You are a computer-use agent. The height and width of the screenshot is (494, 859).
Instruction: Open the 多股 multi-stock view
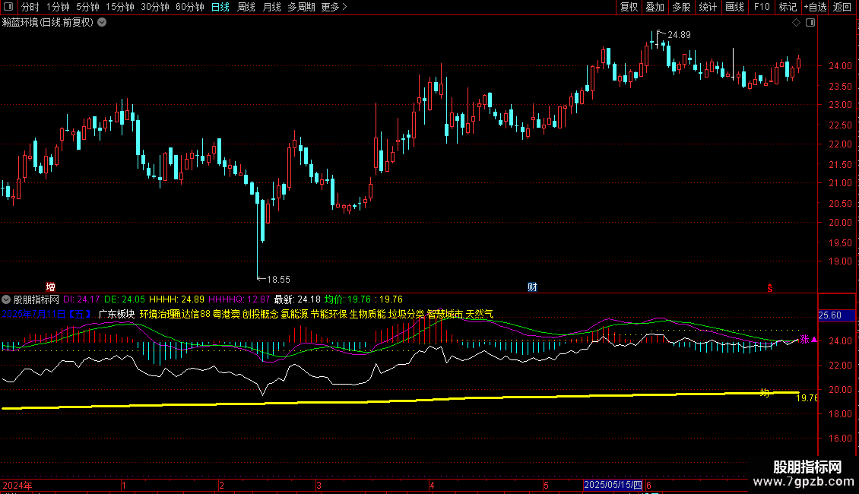[x=681, y=7]
